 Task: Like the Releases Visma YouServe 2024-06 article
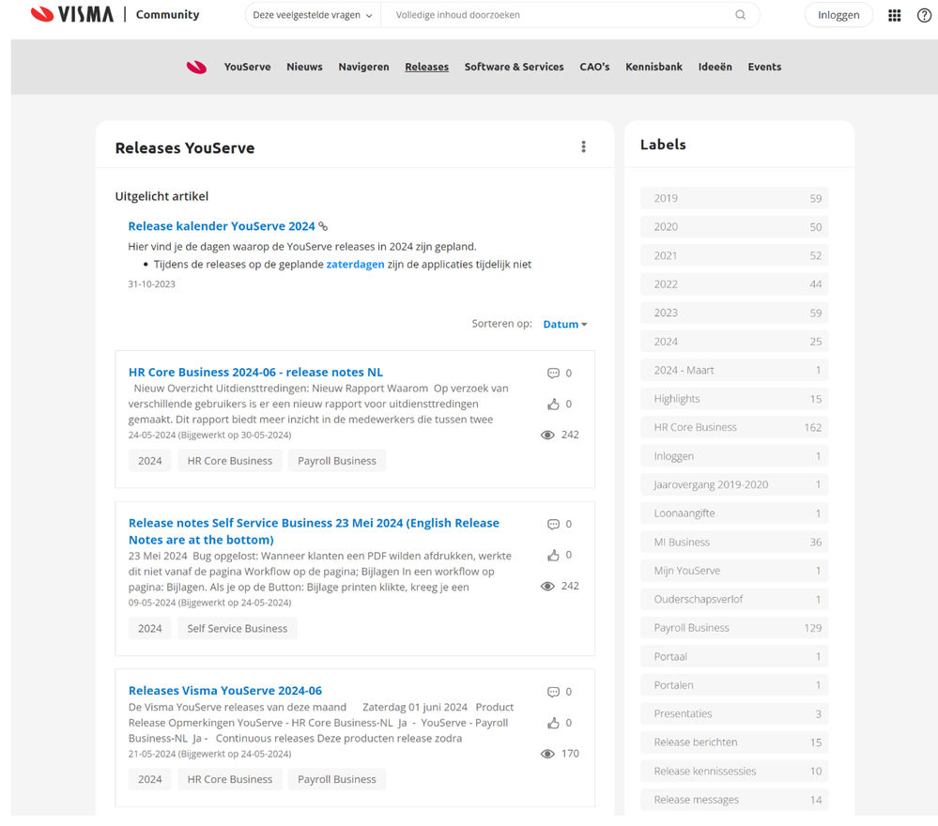click(553, 723)
